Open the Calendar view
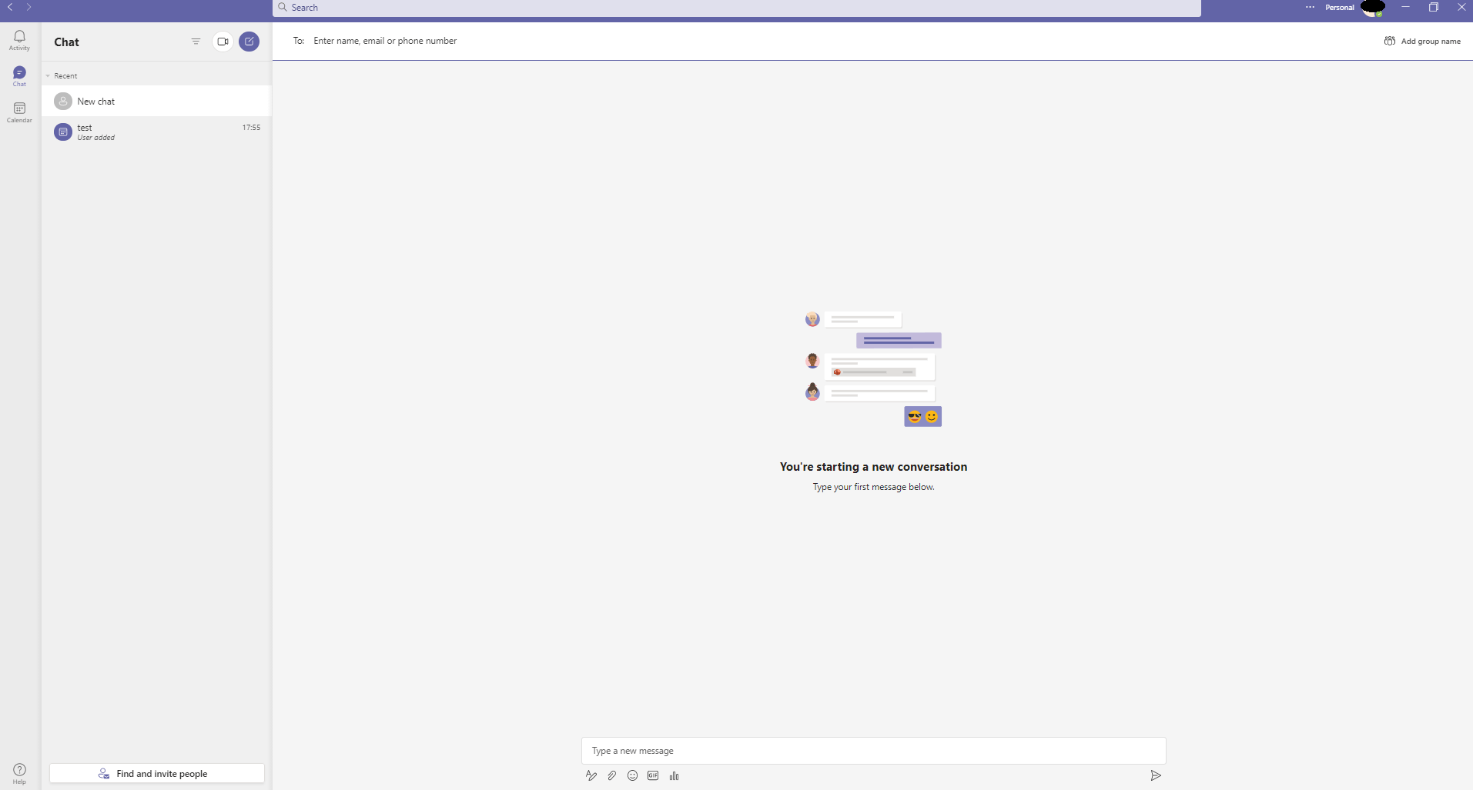This screenshot has width=1473, height=790. point(19,112)
